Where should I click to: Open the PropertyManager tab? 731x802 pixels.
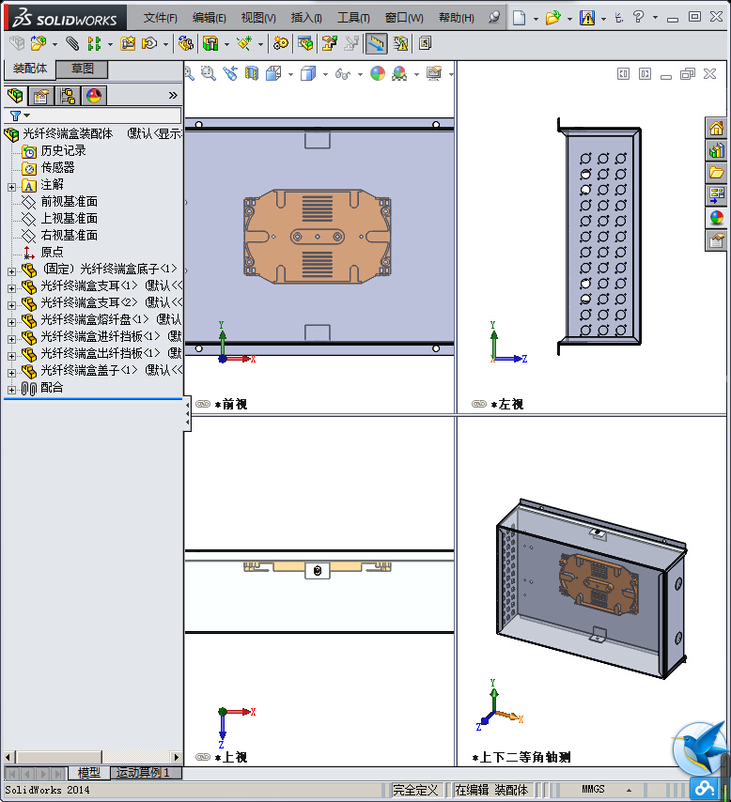pyautogui.click(x=41, y=96)
